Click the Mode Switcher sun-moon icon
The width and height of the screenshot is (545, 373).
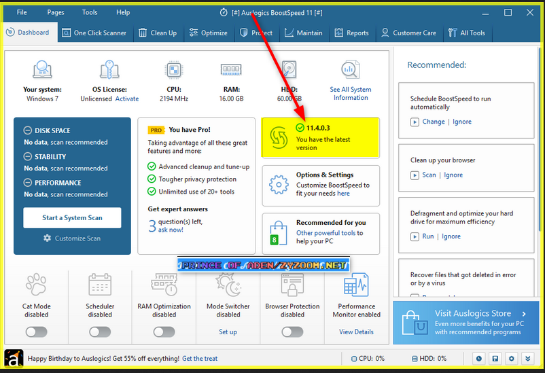(228, 285)
